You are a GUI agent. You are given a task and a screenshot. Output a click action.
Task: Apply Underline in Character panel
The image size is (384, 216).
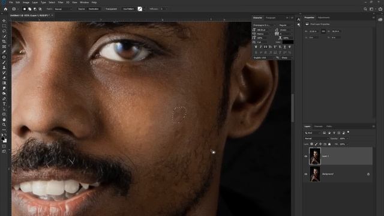point(284,47)
